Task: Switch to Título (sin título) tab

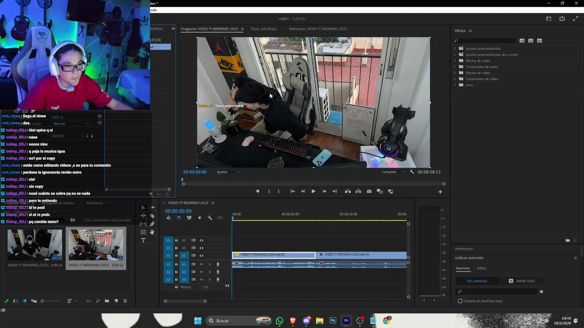Action: [x=263, y=29]
